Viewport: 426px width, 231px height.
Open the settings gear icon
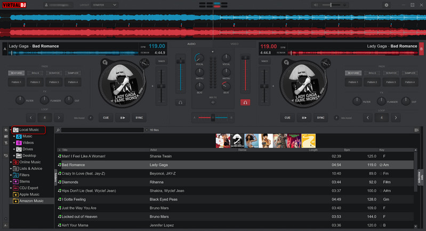(x=387, y=5)
